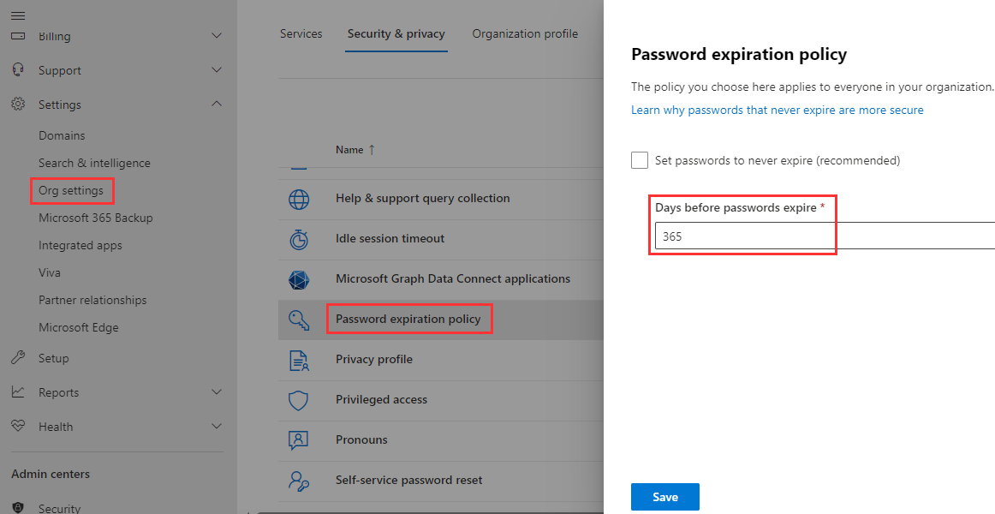Click the Password expiration policy key icon
Image resolution: width=995 pixels, height=514 pixels.
point(299,319)
